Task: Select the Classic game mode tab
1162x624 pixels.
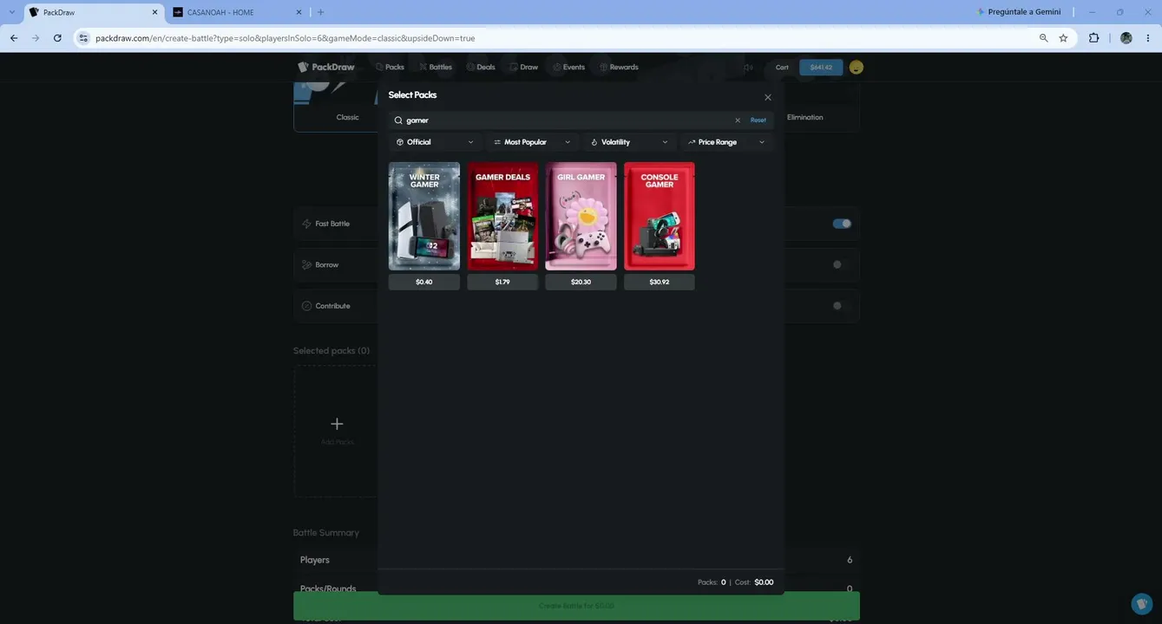Action: [x=347, y=117]
